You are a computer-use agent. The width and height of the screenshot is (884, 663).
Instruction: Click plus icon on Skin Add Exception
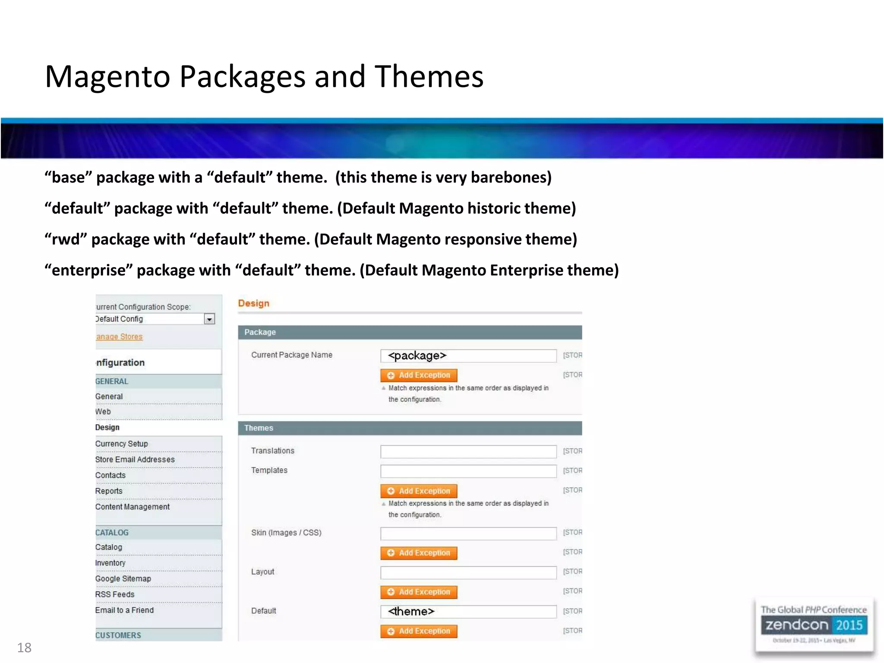point(391,553)
